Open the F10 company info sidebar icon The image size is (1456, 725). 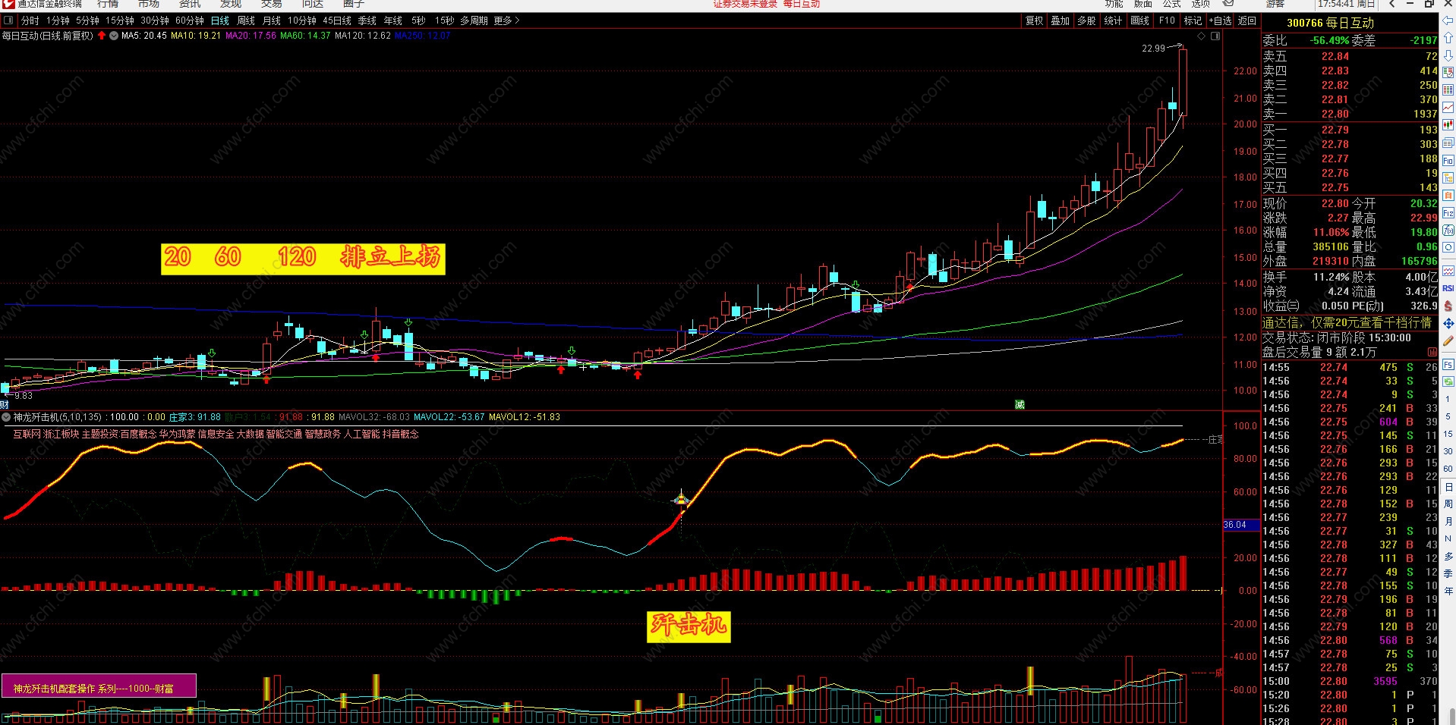point(1448,161)
